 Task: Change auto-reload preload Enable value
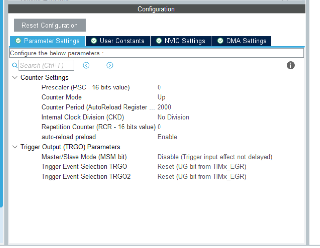pos(167,137)
